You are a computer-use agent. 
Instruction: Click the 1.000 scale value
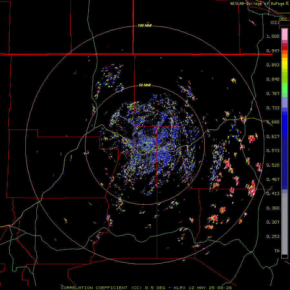273,36
